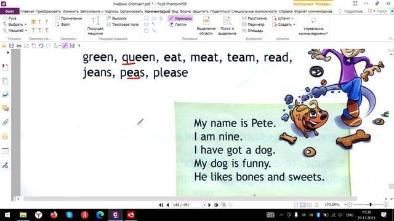The image size is (394, 221).
Task: Activate the Карандаш pencil tool
Action: [x=180, y=18]
